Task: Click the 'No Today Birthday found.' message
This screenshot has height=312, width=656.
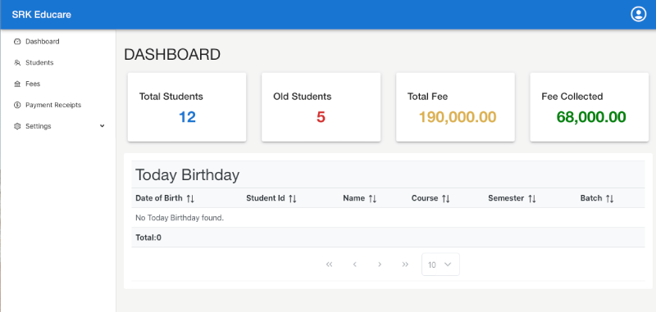Action: [180, 218]
